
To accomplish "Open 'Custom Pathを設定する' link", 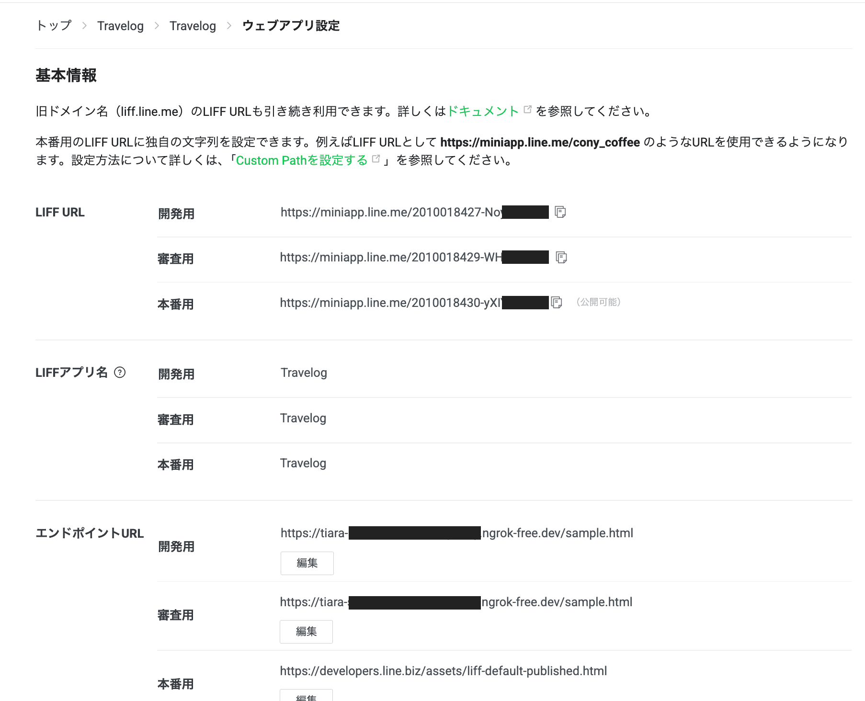I will click(x=302, y=160).
